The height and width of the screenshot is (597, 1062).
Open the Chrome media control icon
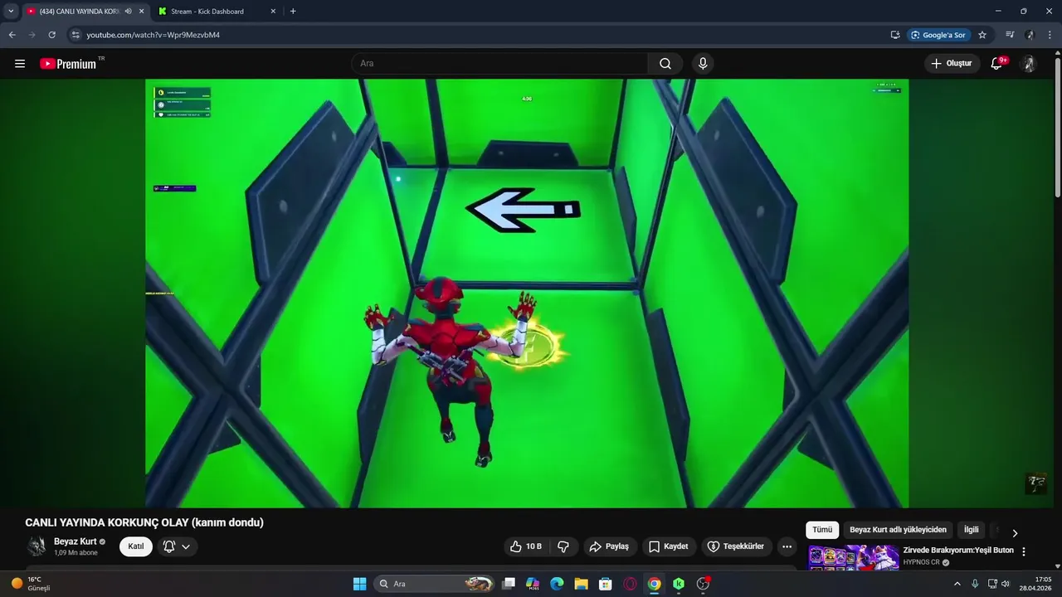coord(1010,35)
